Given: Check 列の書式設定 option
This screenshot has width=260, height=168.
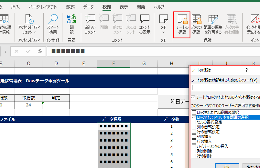Looking at the screenshot, I should 194,127.
